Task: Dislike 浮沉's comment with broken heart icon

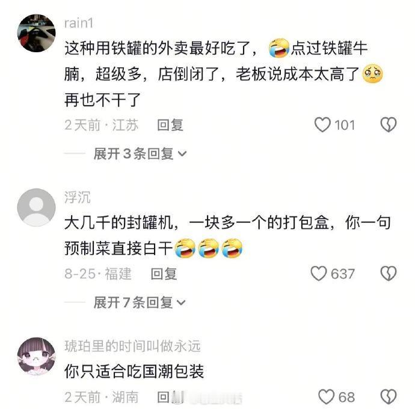Action: pos(389,273)
